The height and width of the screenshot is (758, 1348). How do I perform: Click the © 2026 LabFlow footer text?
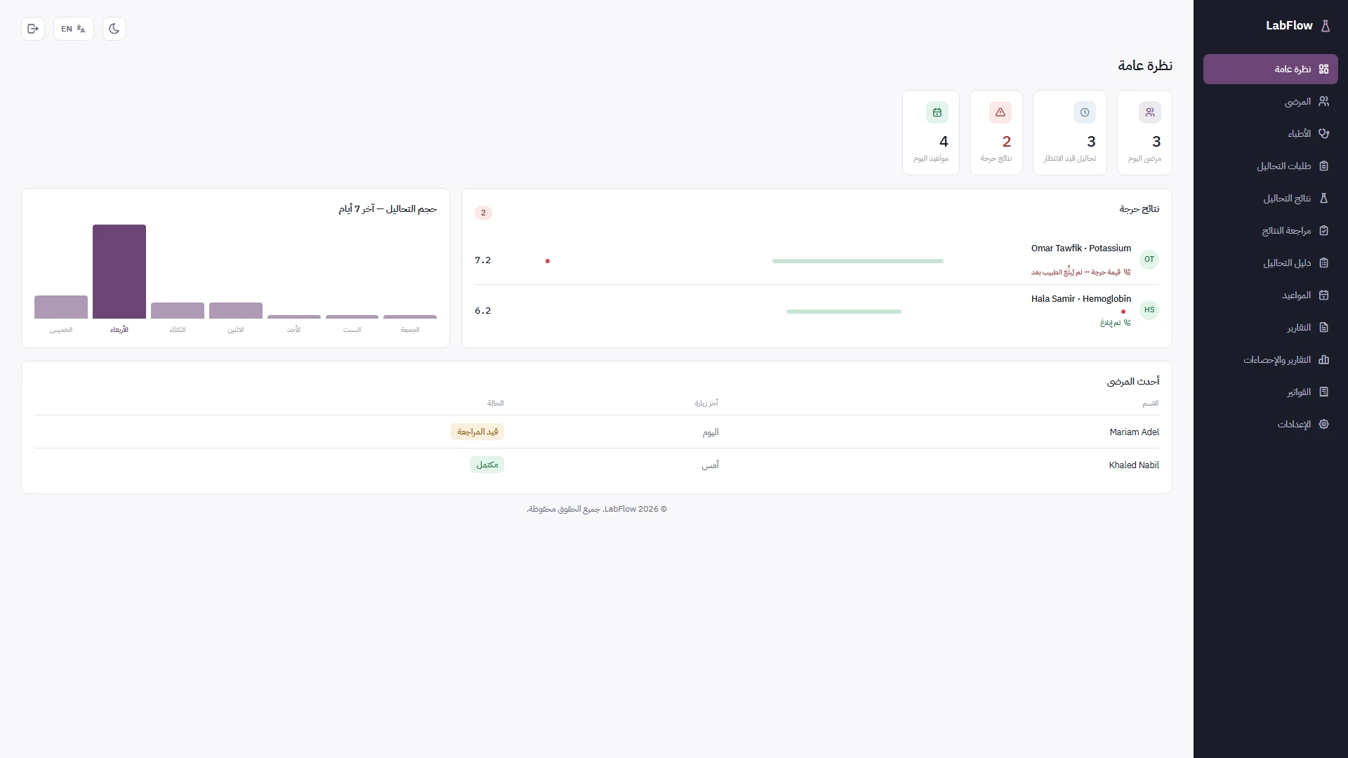[x=597, y=509]
